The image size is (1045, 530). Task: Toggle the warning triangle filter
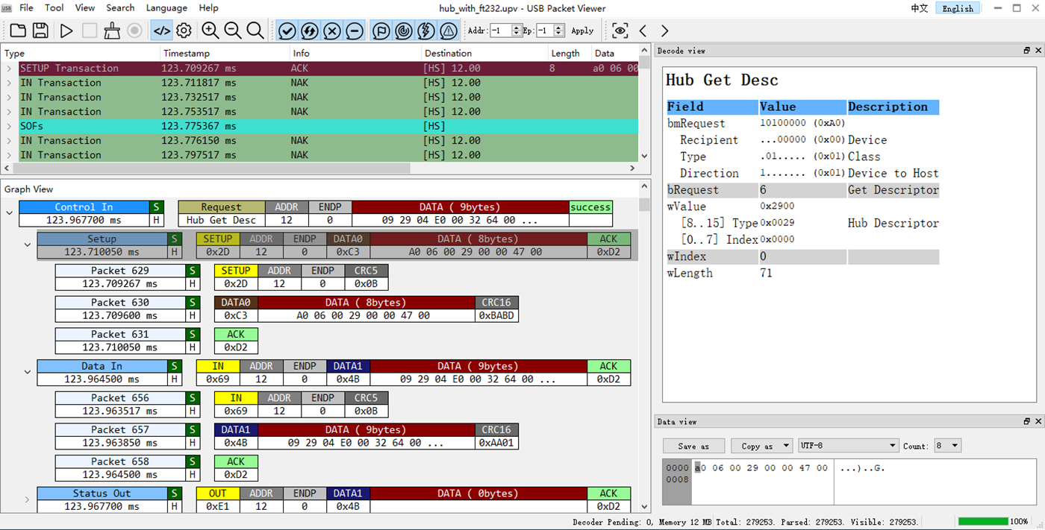(448, 31)
